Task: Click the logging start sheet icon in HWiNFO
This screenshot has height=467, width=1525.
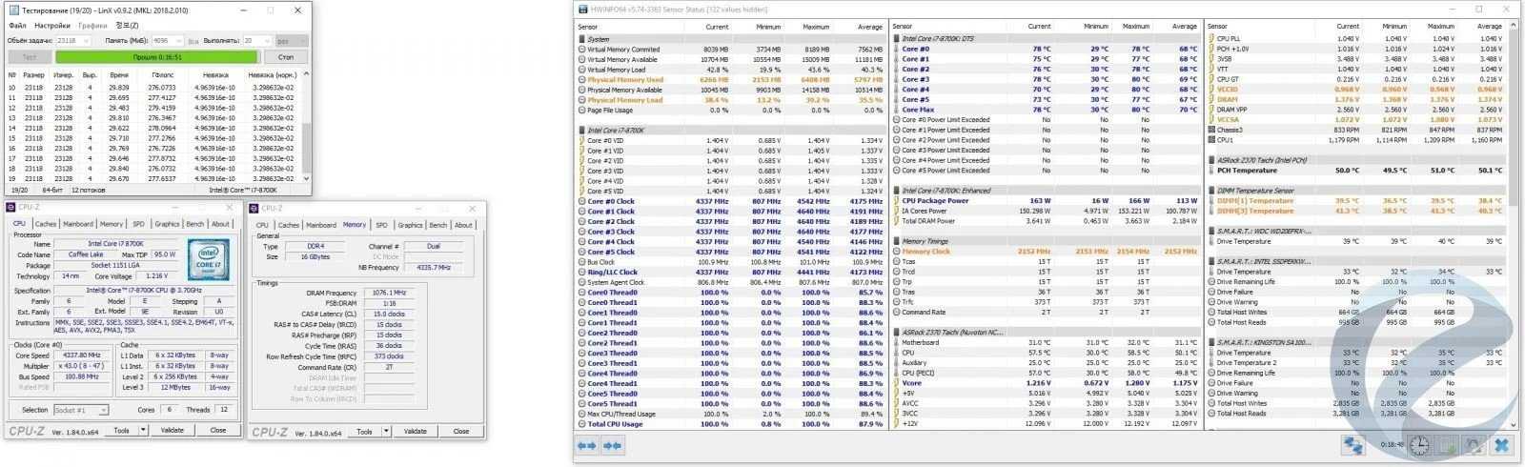Action: pos(1447,445)
